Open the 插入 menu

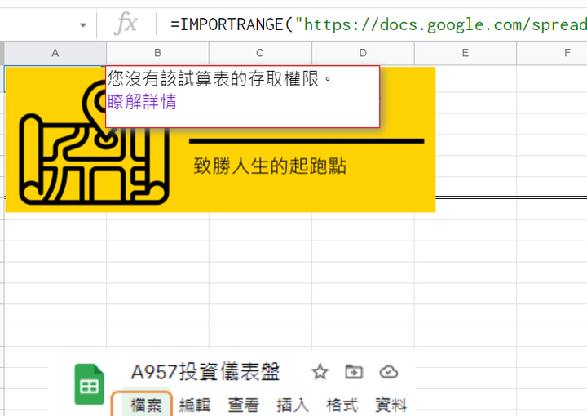coord(293,405)
